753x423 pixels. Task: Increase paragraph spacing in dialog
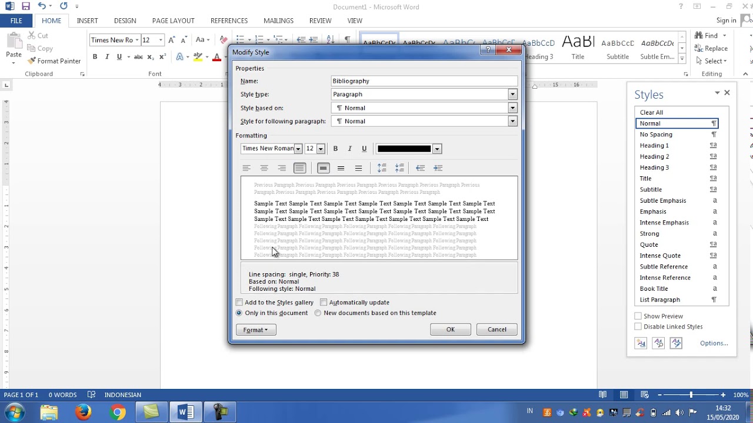[x=382, y=168]
